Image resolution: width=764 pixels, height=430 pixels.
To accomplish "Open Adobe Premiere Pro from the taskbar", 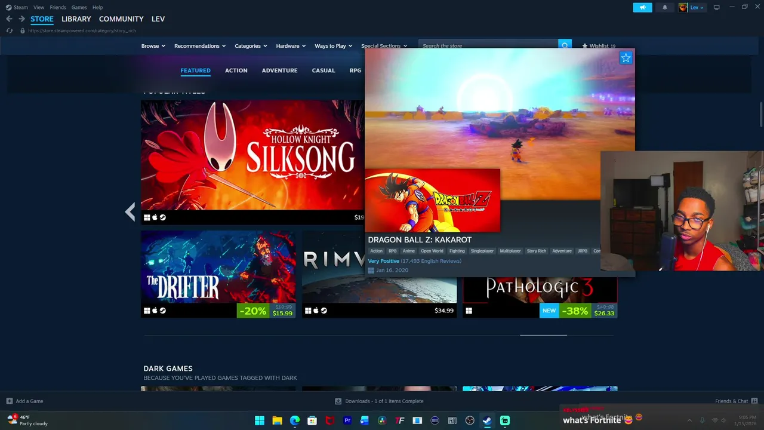I will [347, 420].
